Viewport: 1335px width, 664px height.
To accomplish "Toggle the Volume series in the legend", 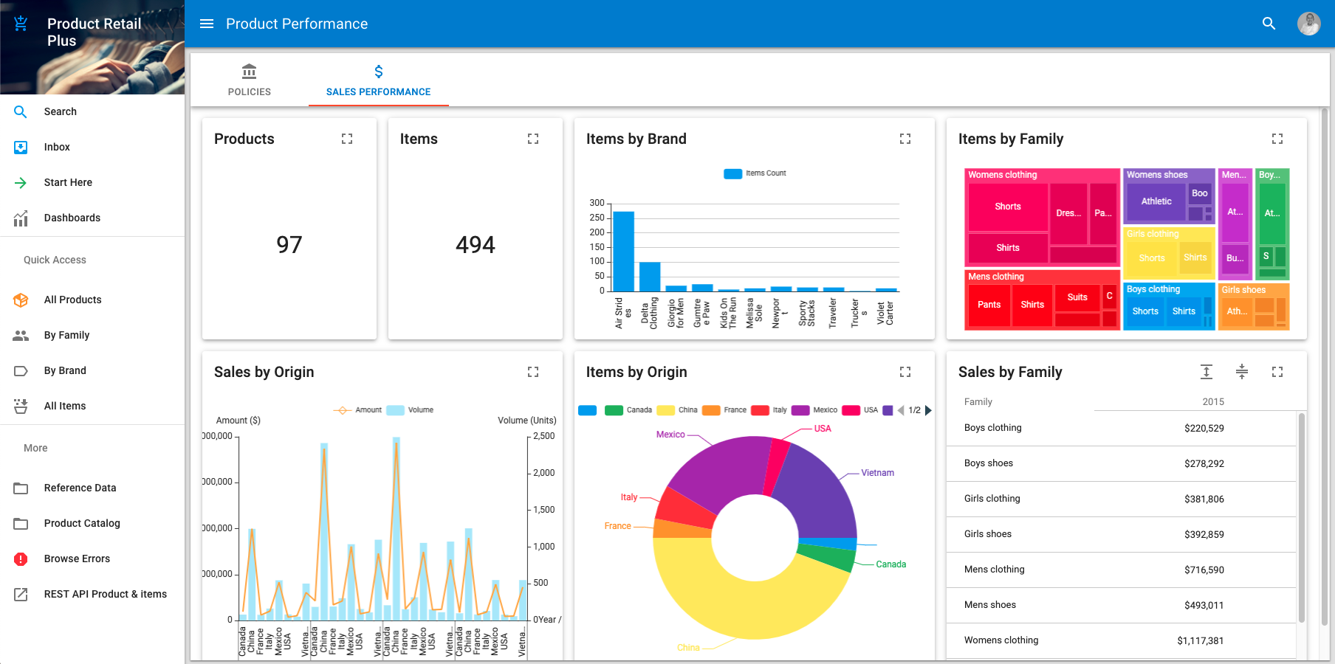I will [x=411, y=410].
